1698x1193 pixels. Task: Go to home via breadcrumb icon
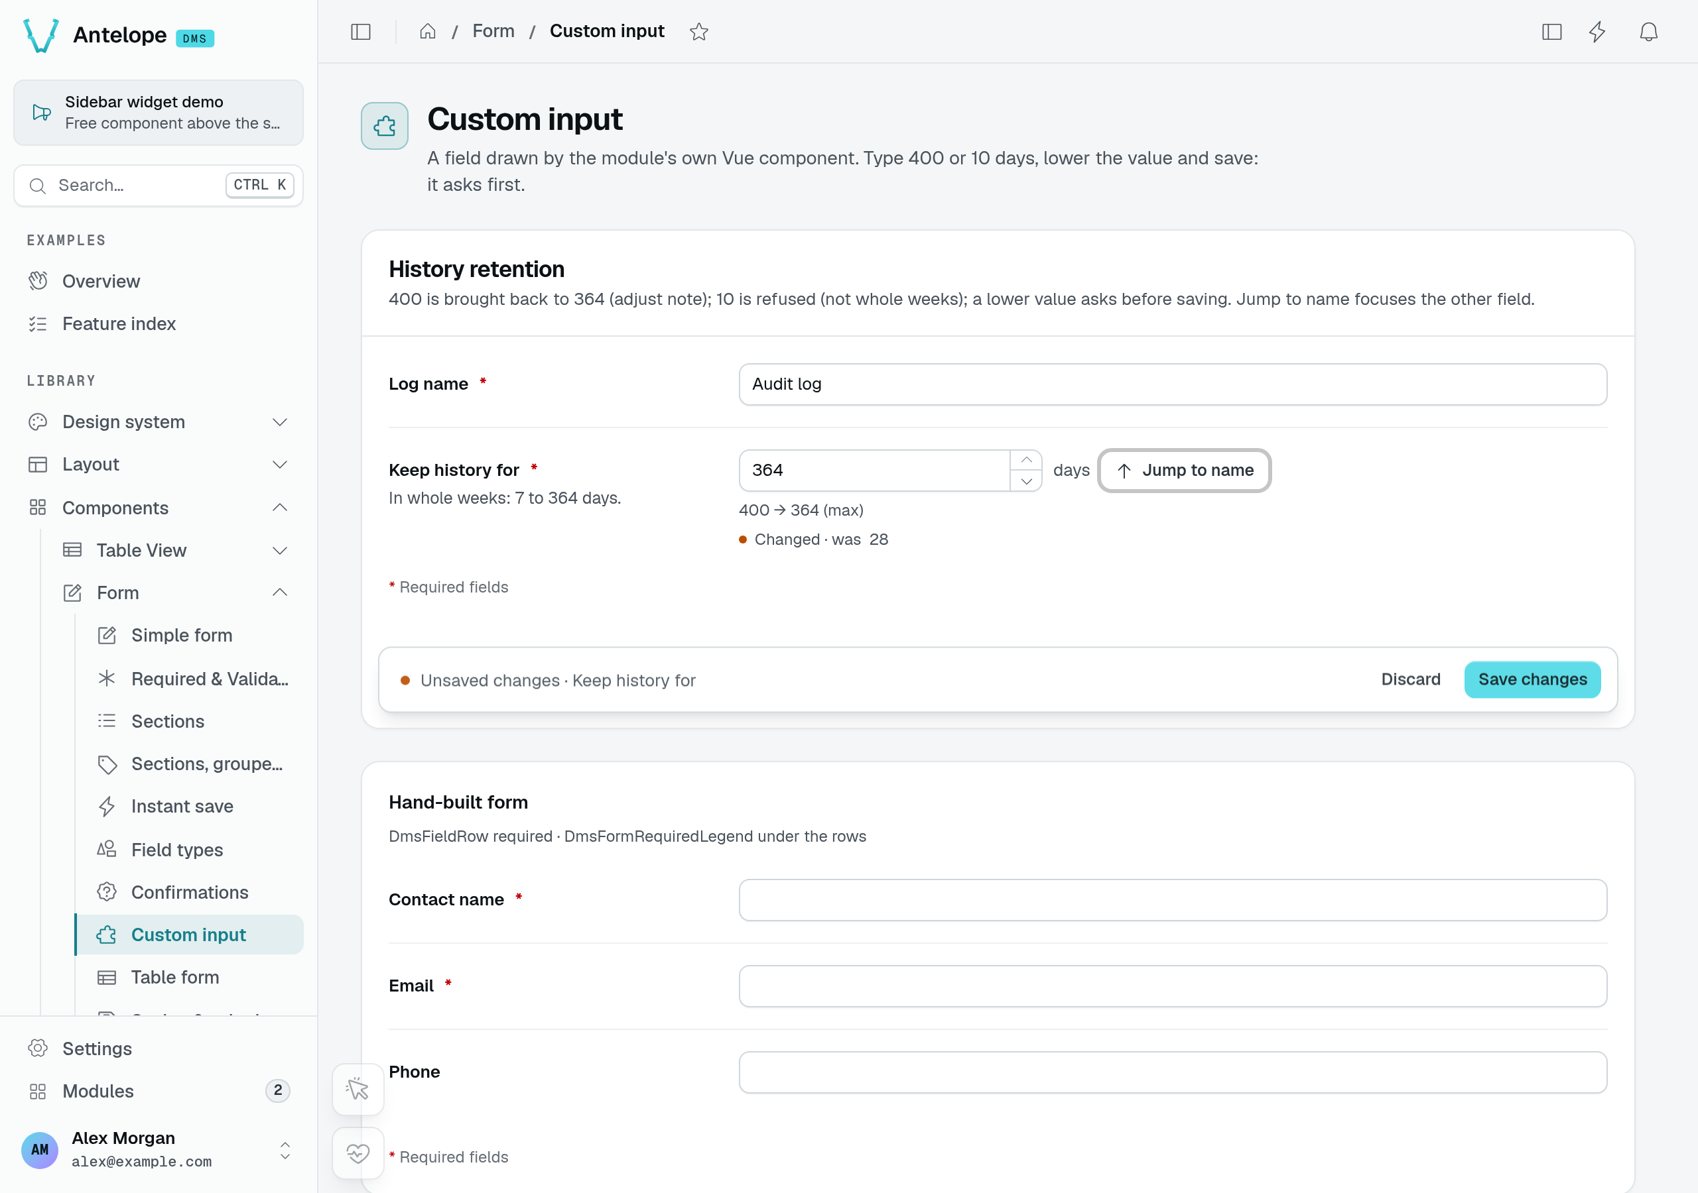(427, 31)
